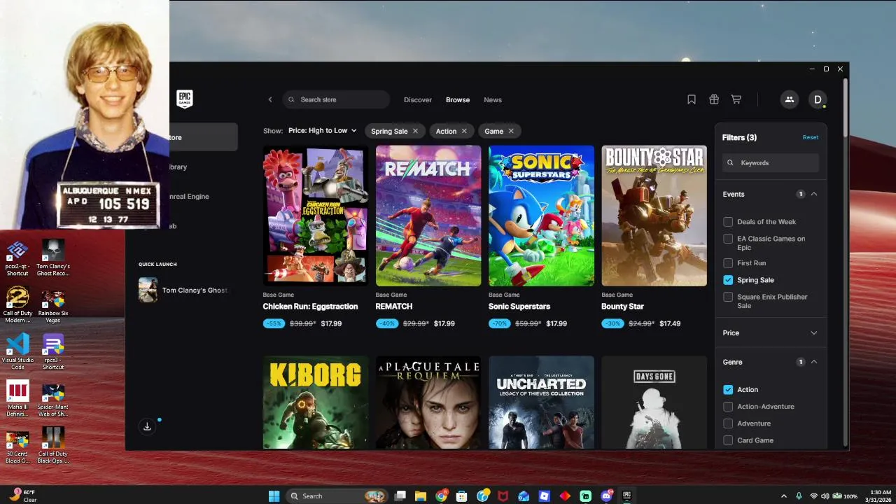Image resolution: width=896 pixels, height=504 pixels.
Task: Open Uncharted Legacy of Thieves thumbnail
Action: (541, 402)
